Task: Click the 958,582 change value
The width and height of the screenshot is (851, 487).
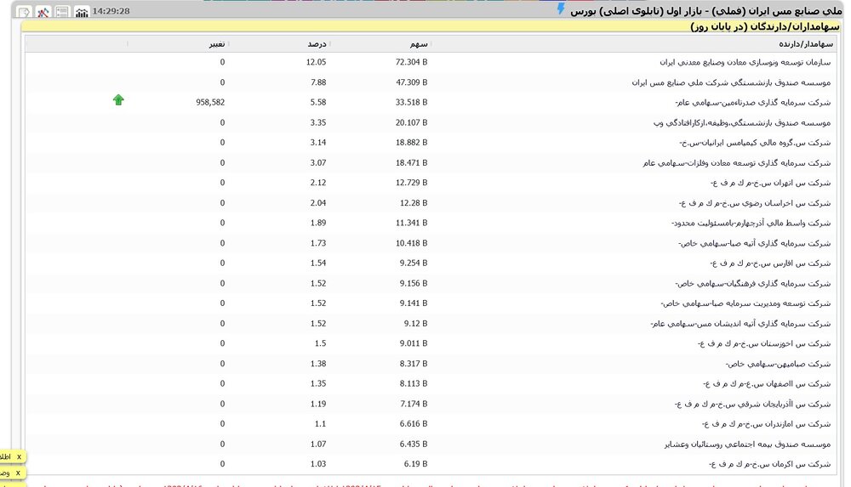Action: pyautogui.click(x=209, y=103)
